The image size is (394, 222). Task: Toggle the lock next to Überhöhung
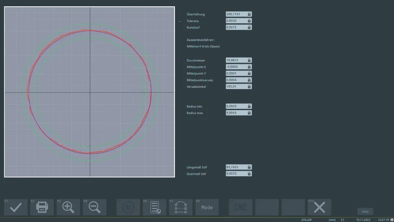pyautogui.click(x=249, y=14)
